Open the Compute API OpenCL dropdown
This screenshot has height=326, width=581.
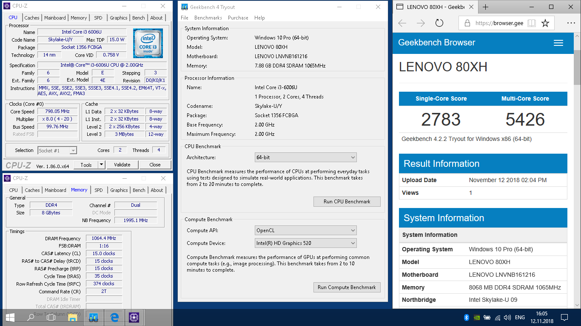(x=305, y=230)
